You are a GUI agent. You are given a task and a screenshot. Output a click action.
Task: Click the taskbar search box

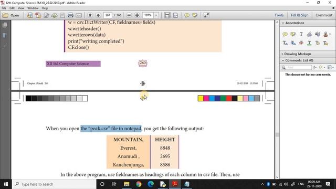pyautogui.click(x=54, y=184)
